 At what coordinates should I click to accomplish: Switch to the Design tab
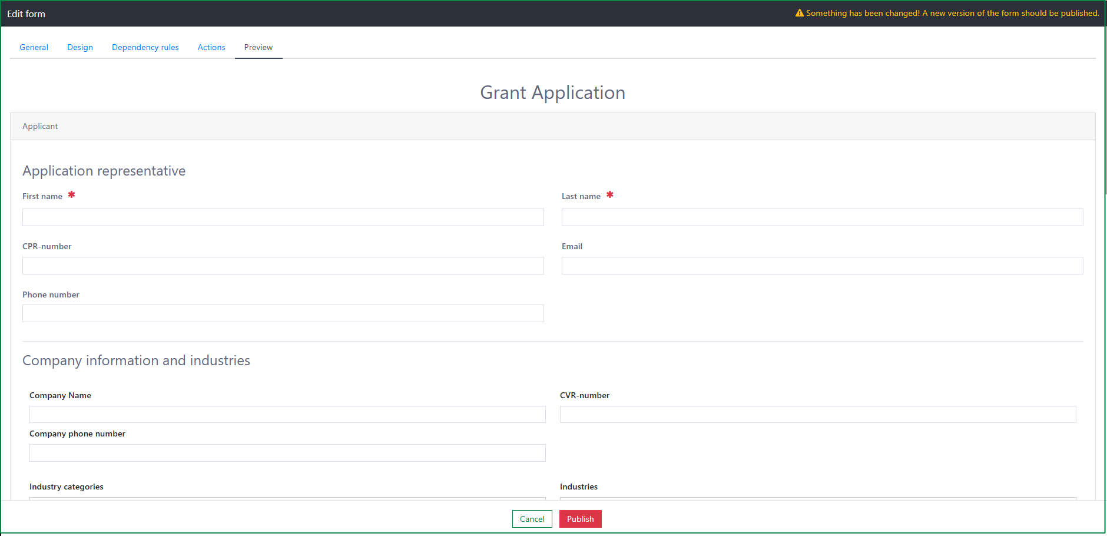pyautogui.click(x=80, y=47)
